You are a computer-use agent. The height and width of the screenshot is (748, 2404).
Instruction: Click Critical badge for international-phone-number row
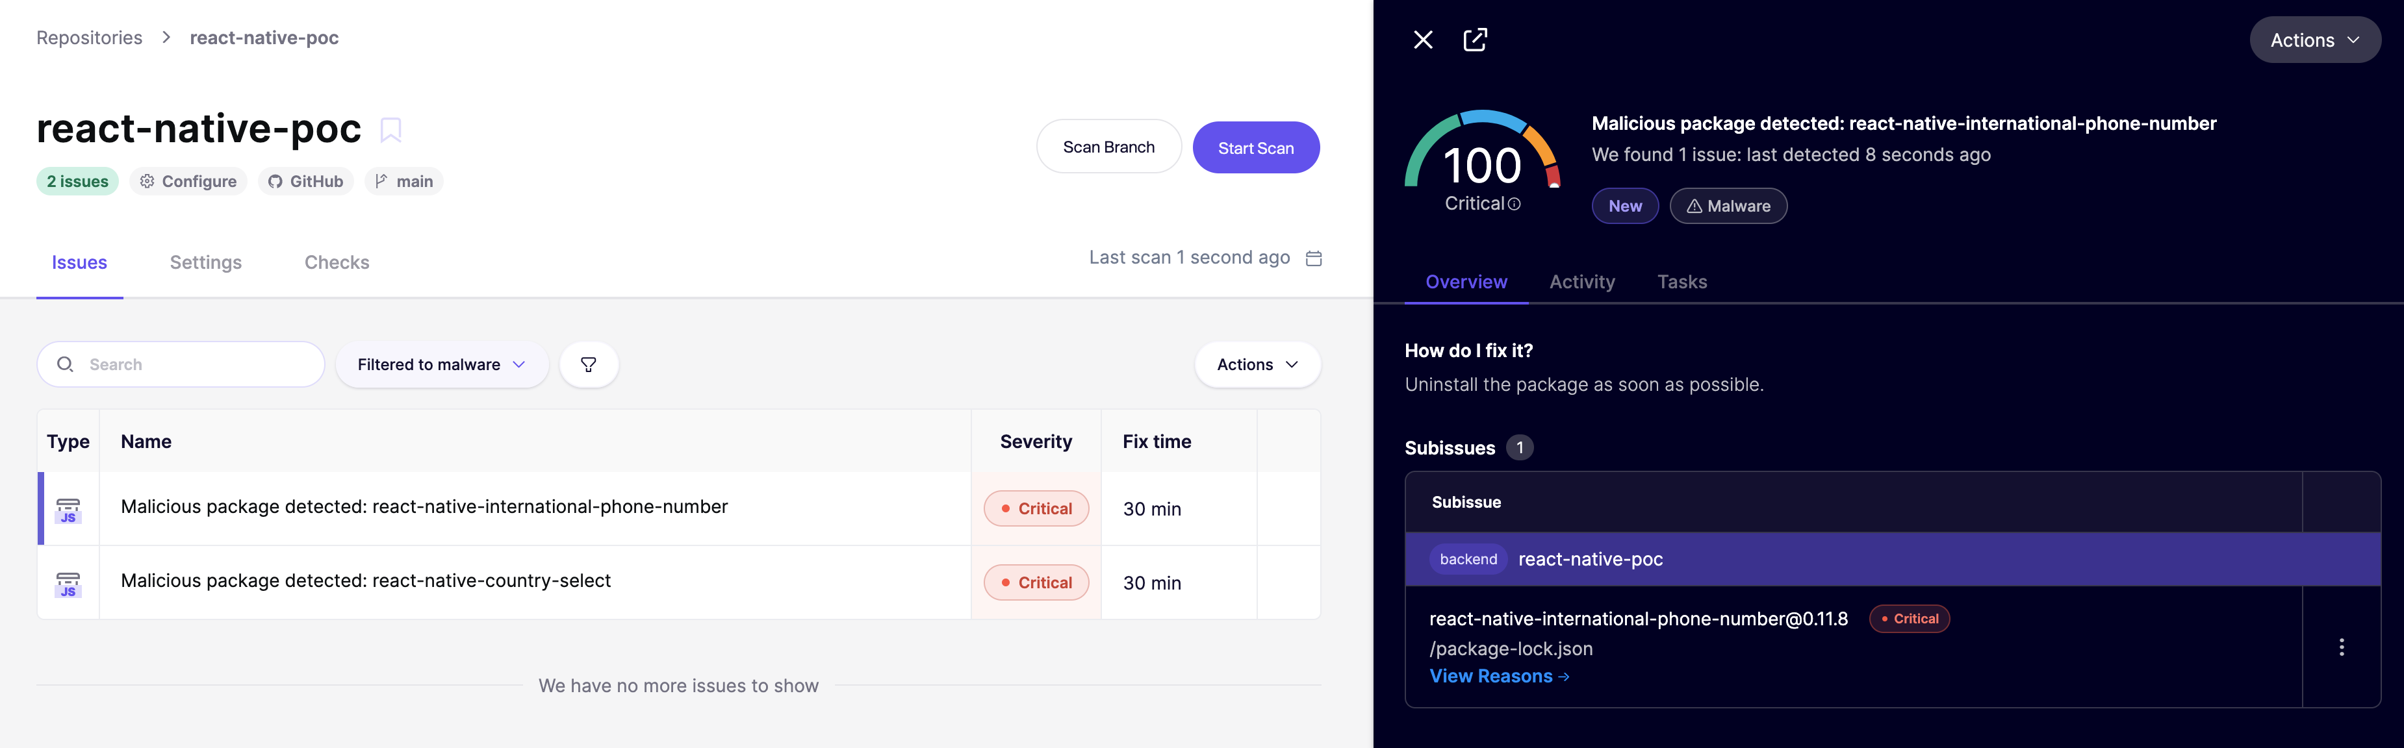click(x=1036, y=508)
